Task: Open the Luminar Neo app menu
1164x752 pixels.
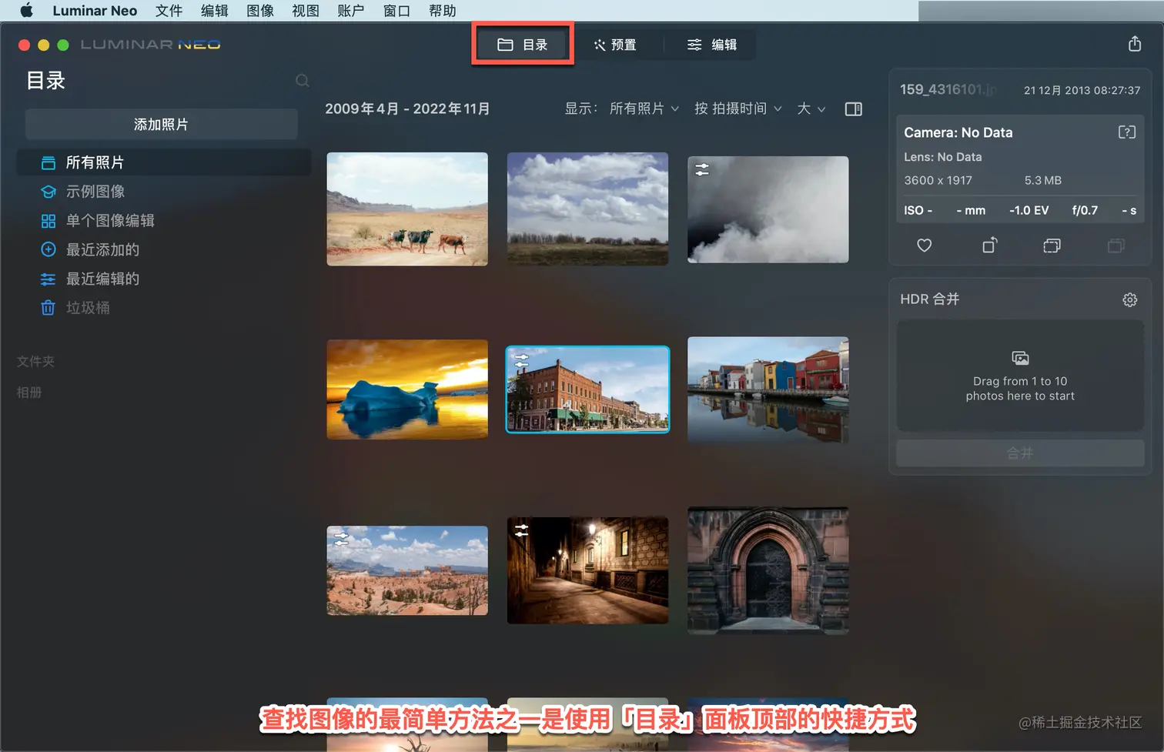Action: tap(95, 11)
